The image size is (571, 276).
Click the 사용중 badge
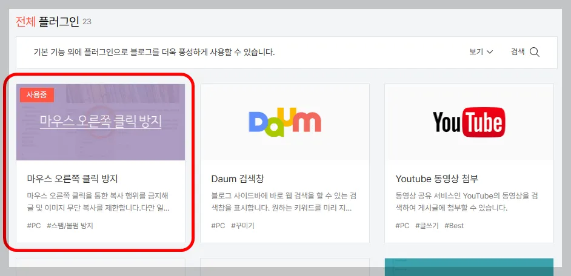point(37,95)
